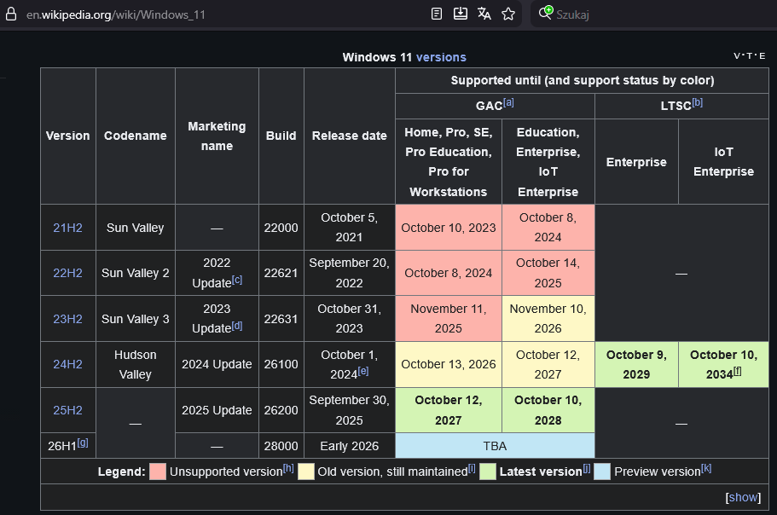Open the 24H2 version link

67,364
